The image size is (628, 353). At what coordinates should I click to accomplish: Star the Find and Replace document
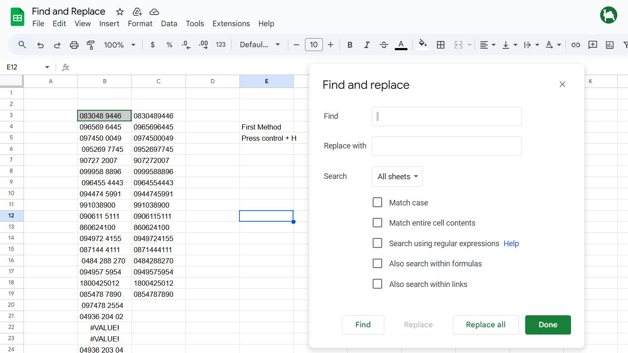(x=120, y=12)
